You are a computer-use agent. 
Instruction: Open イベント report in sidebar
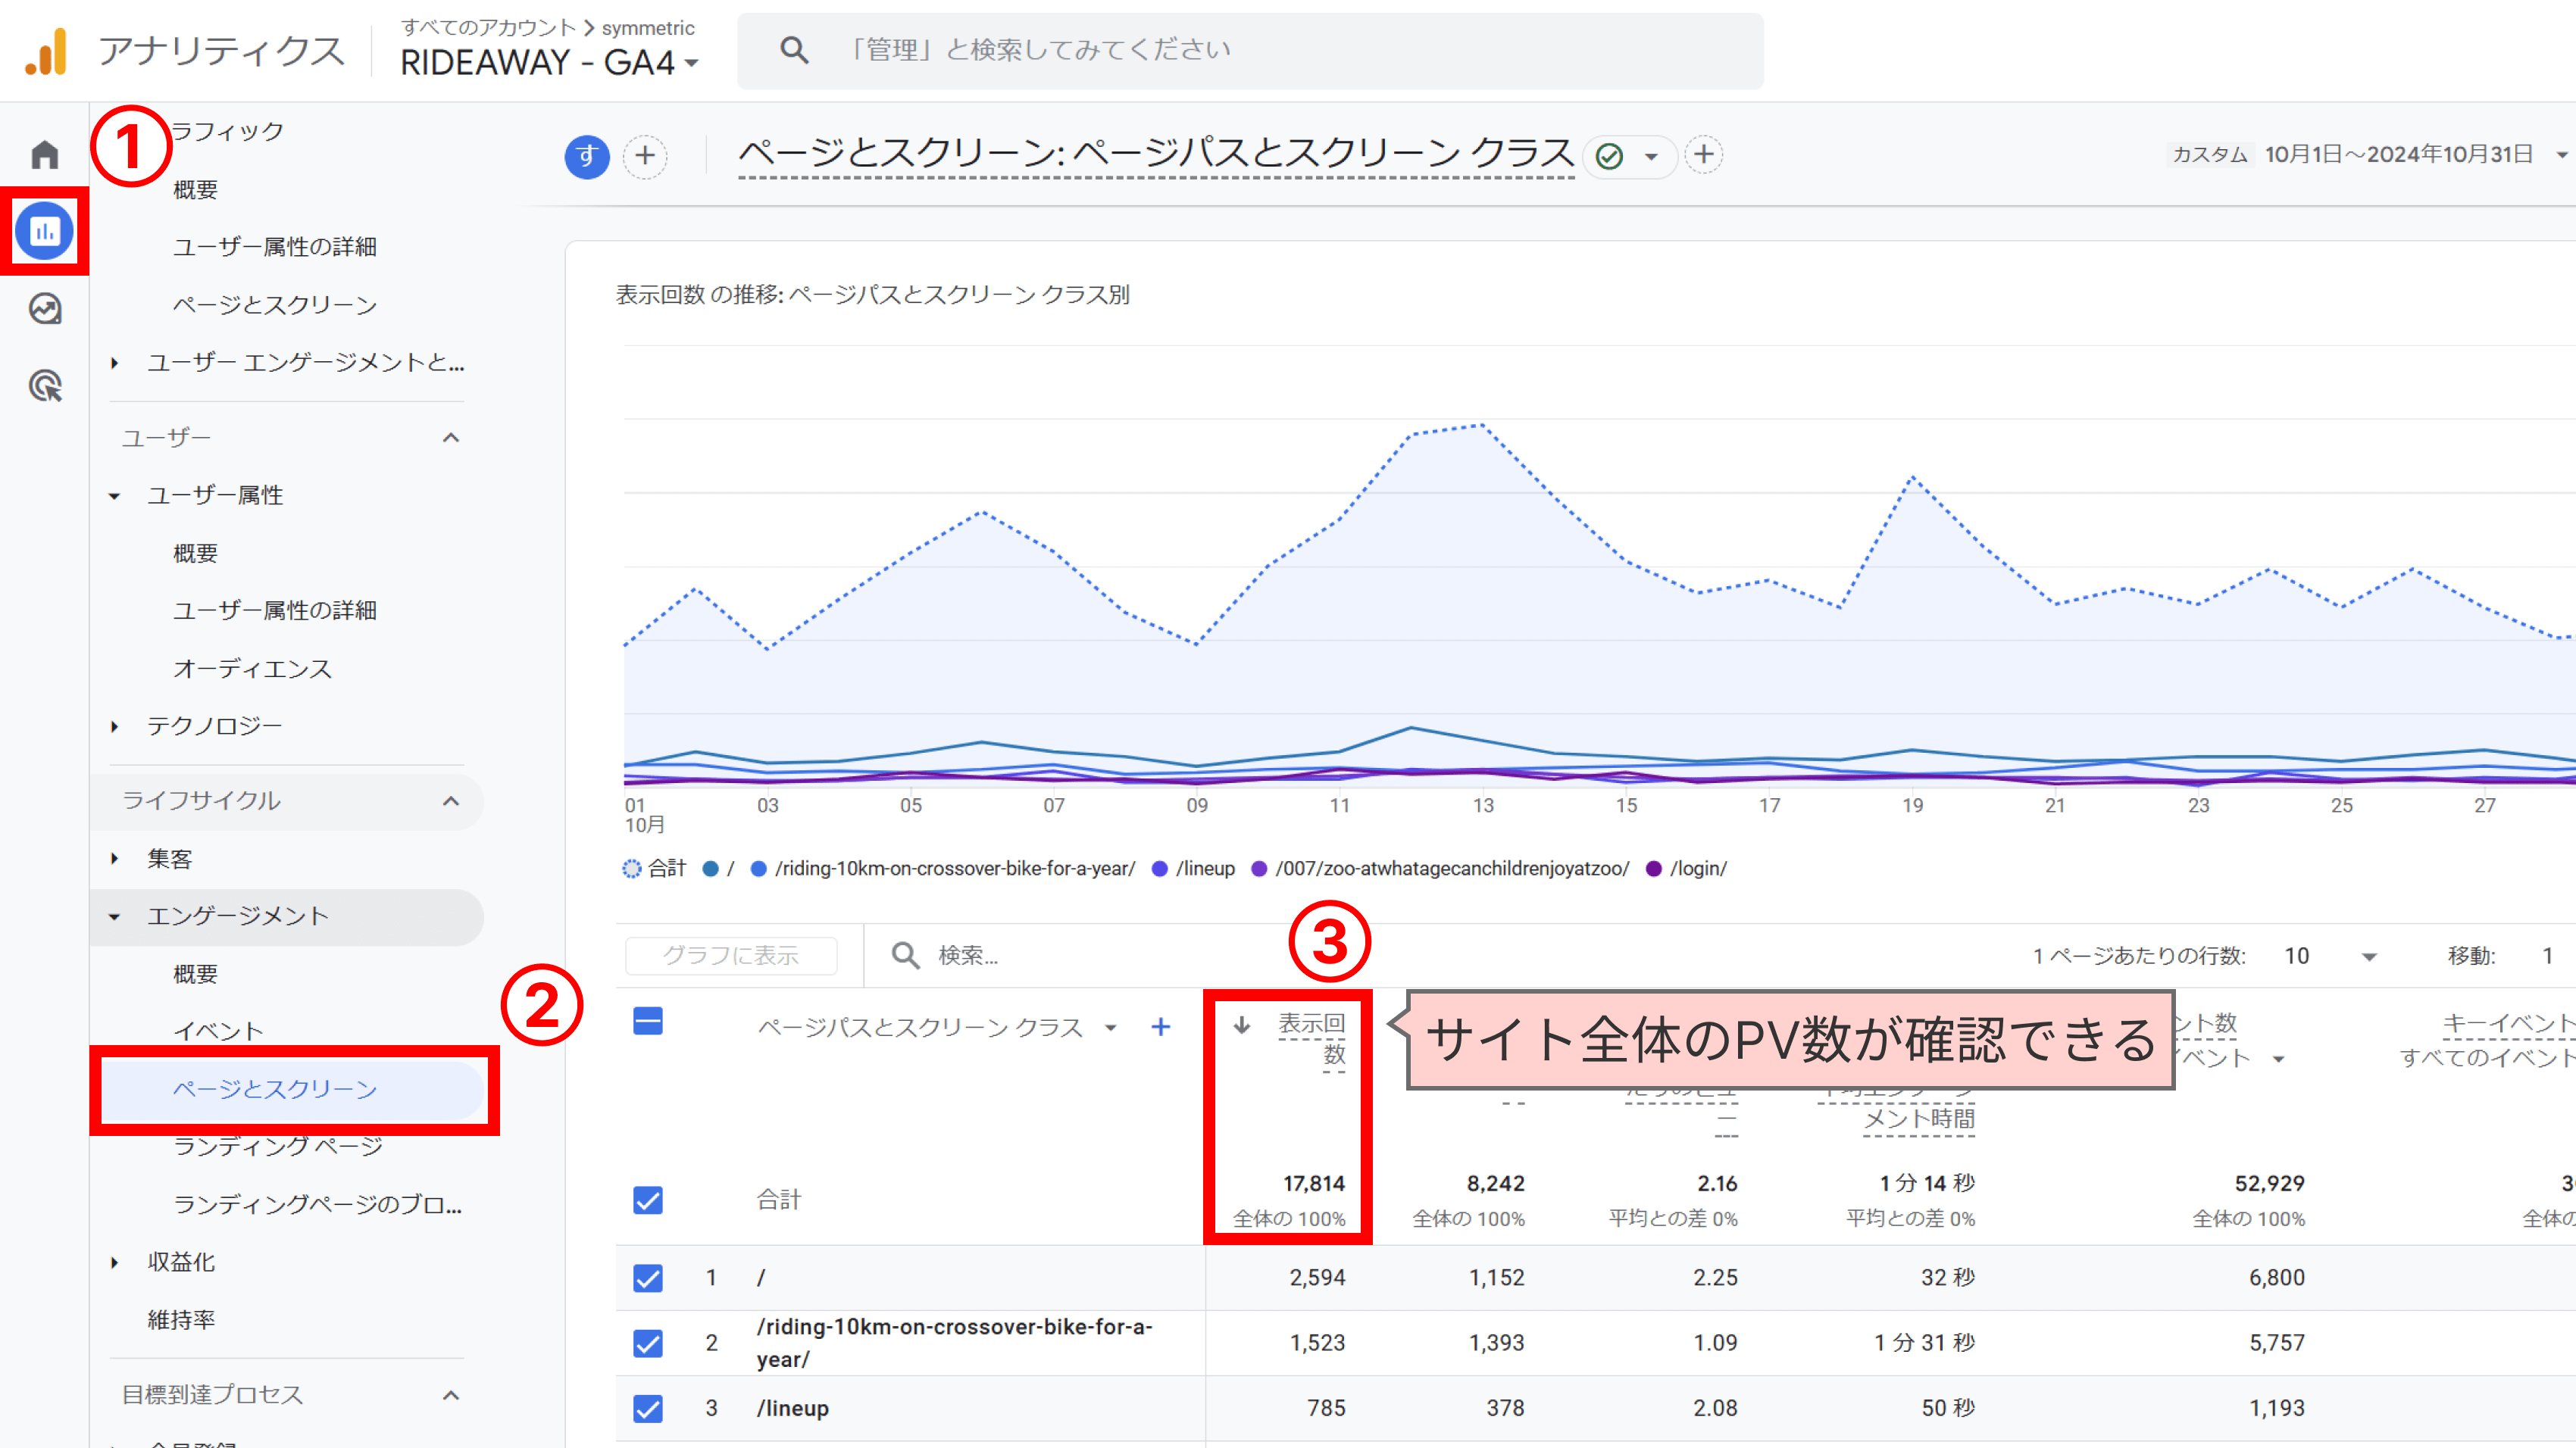click(218, 1031)
